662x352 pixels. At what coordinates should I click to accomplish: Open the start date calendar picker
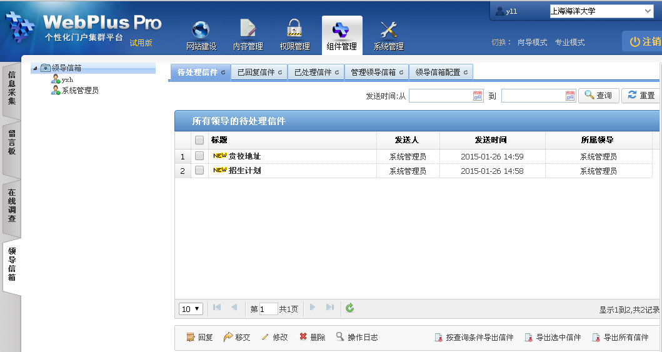click(x=478, y=96)
